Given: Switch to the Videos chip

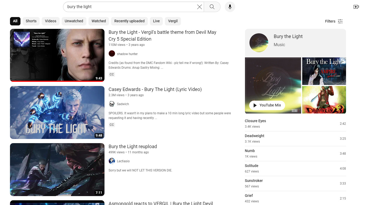Looking at the screenshot, I should 50,21.
